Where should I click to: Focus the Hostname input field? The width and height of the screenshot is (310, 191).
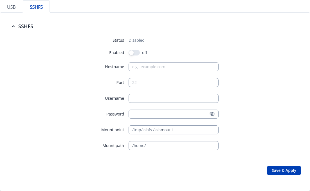(x=173, y=67)
